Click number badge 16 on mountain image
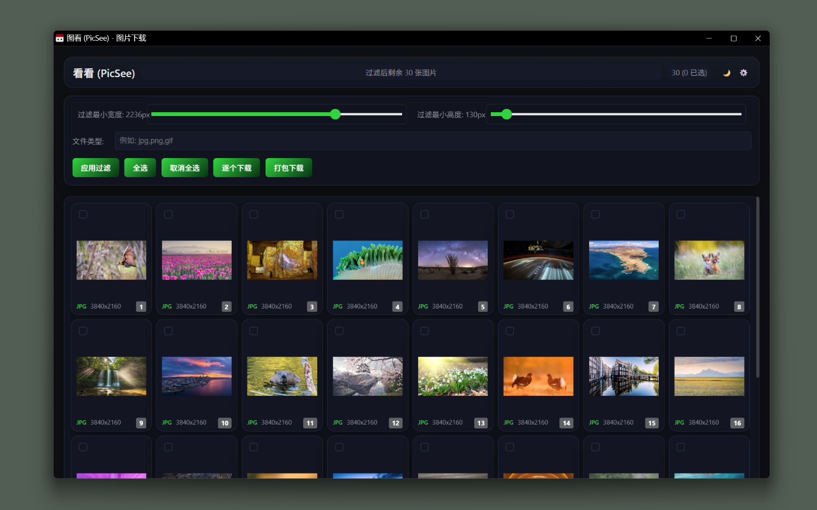Viewport: 817px width, 510px height. (737, 423)
